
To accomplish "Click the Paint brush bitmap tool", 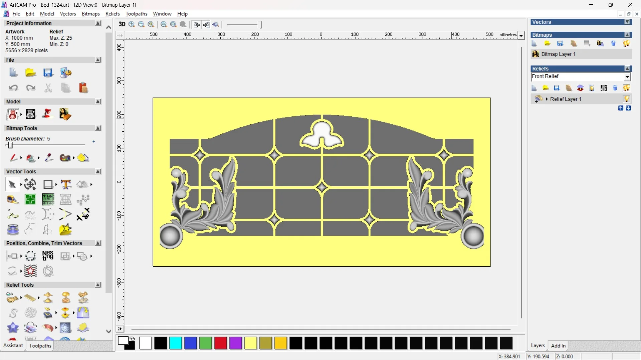I will coord(13,158).
